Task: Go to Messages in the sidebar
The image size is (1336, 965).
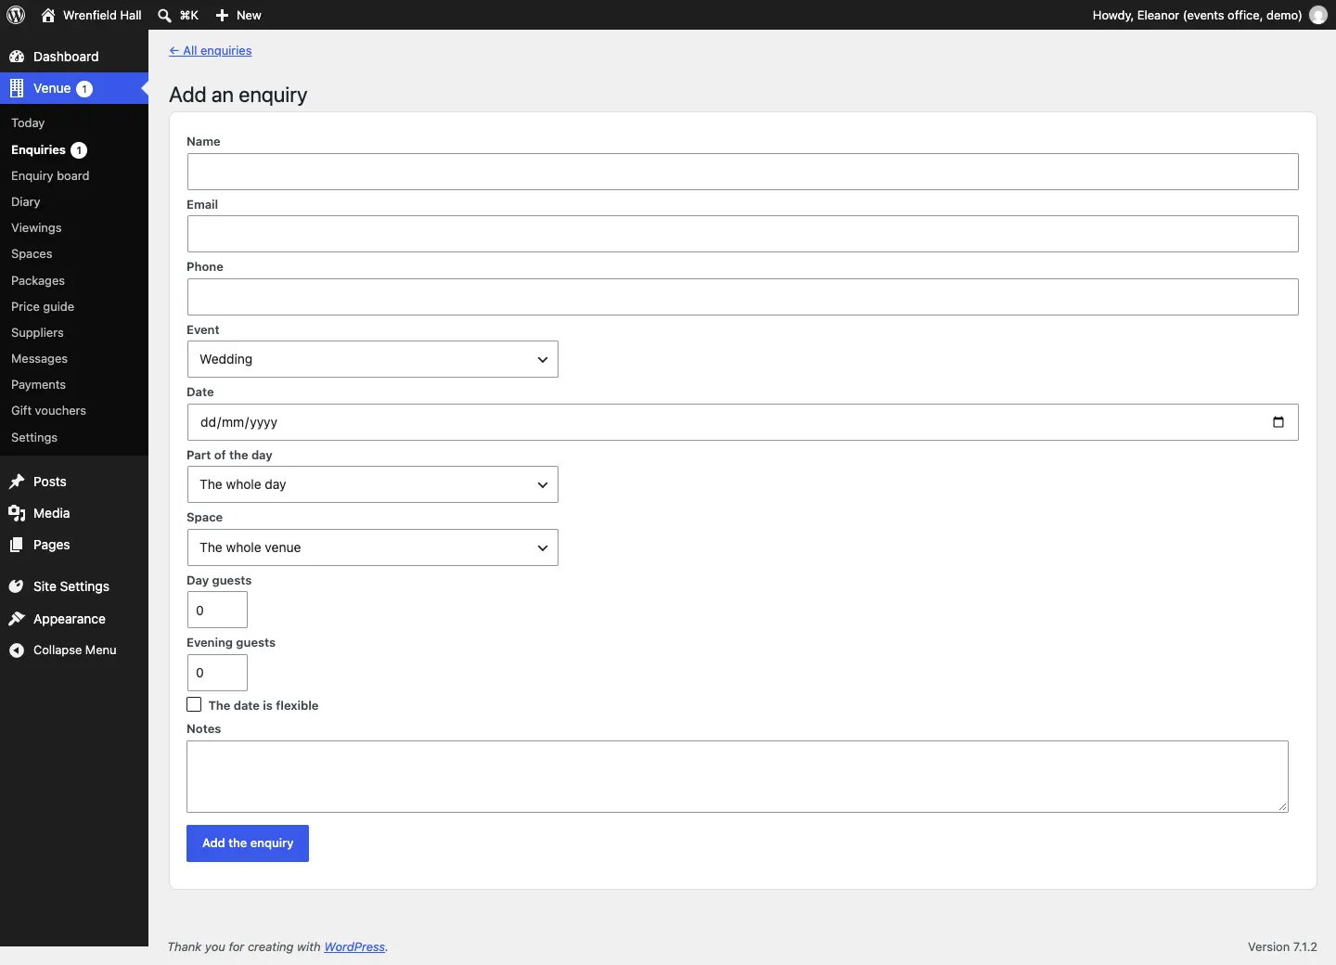Action: [39, 359]
